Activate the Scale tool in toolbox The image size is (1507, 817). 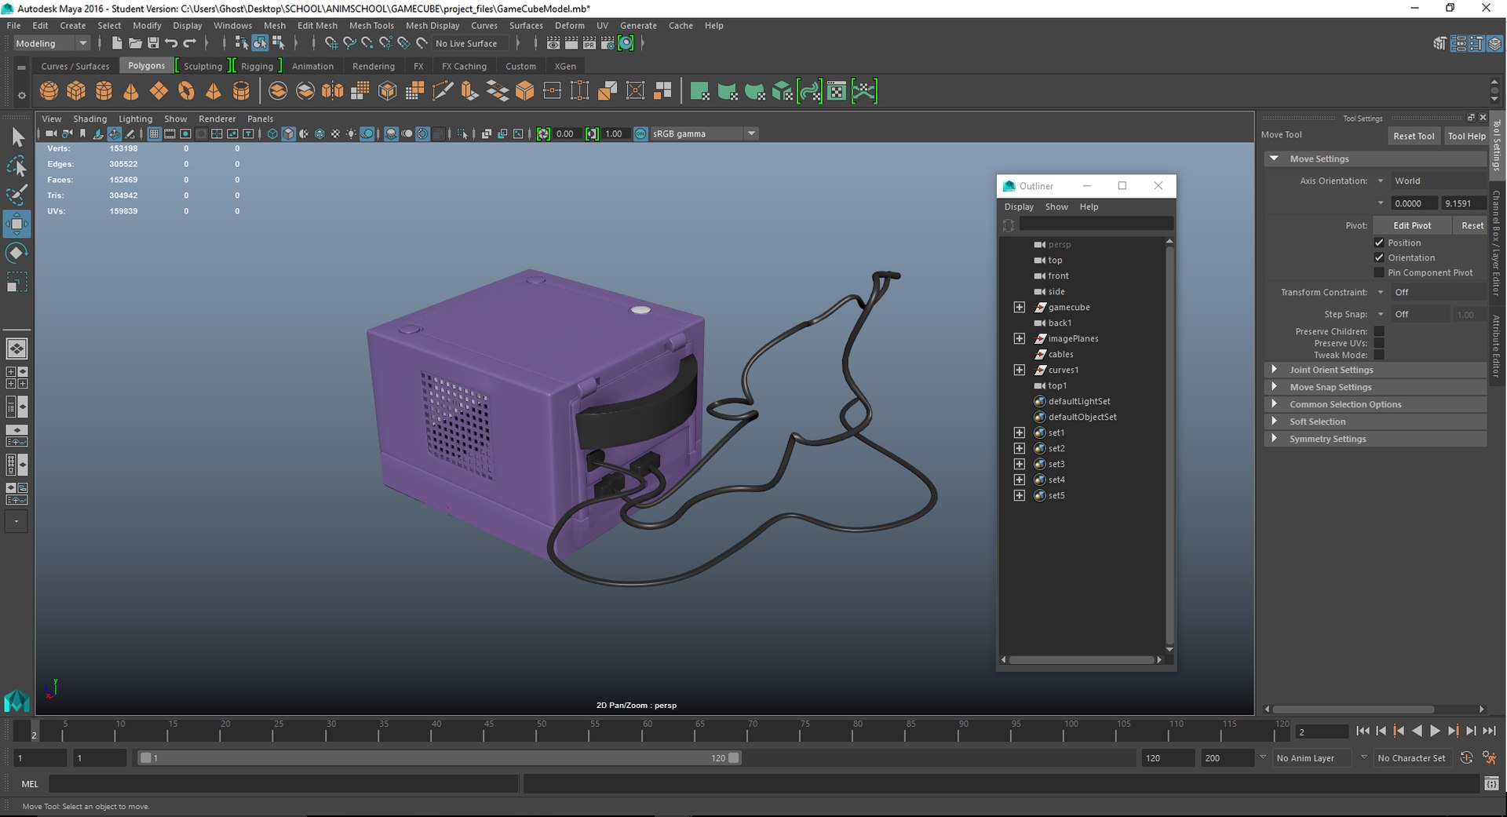pyautogui.click(x=16, y=282)
